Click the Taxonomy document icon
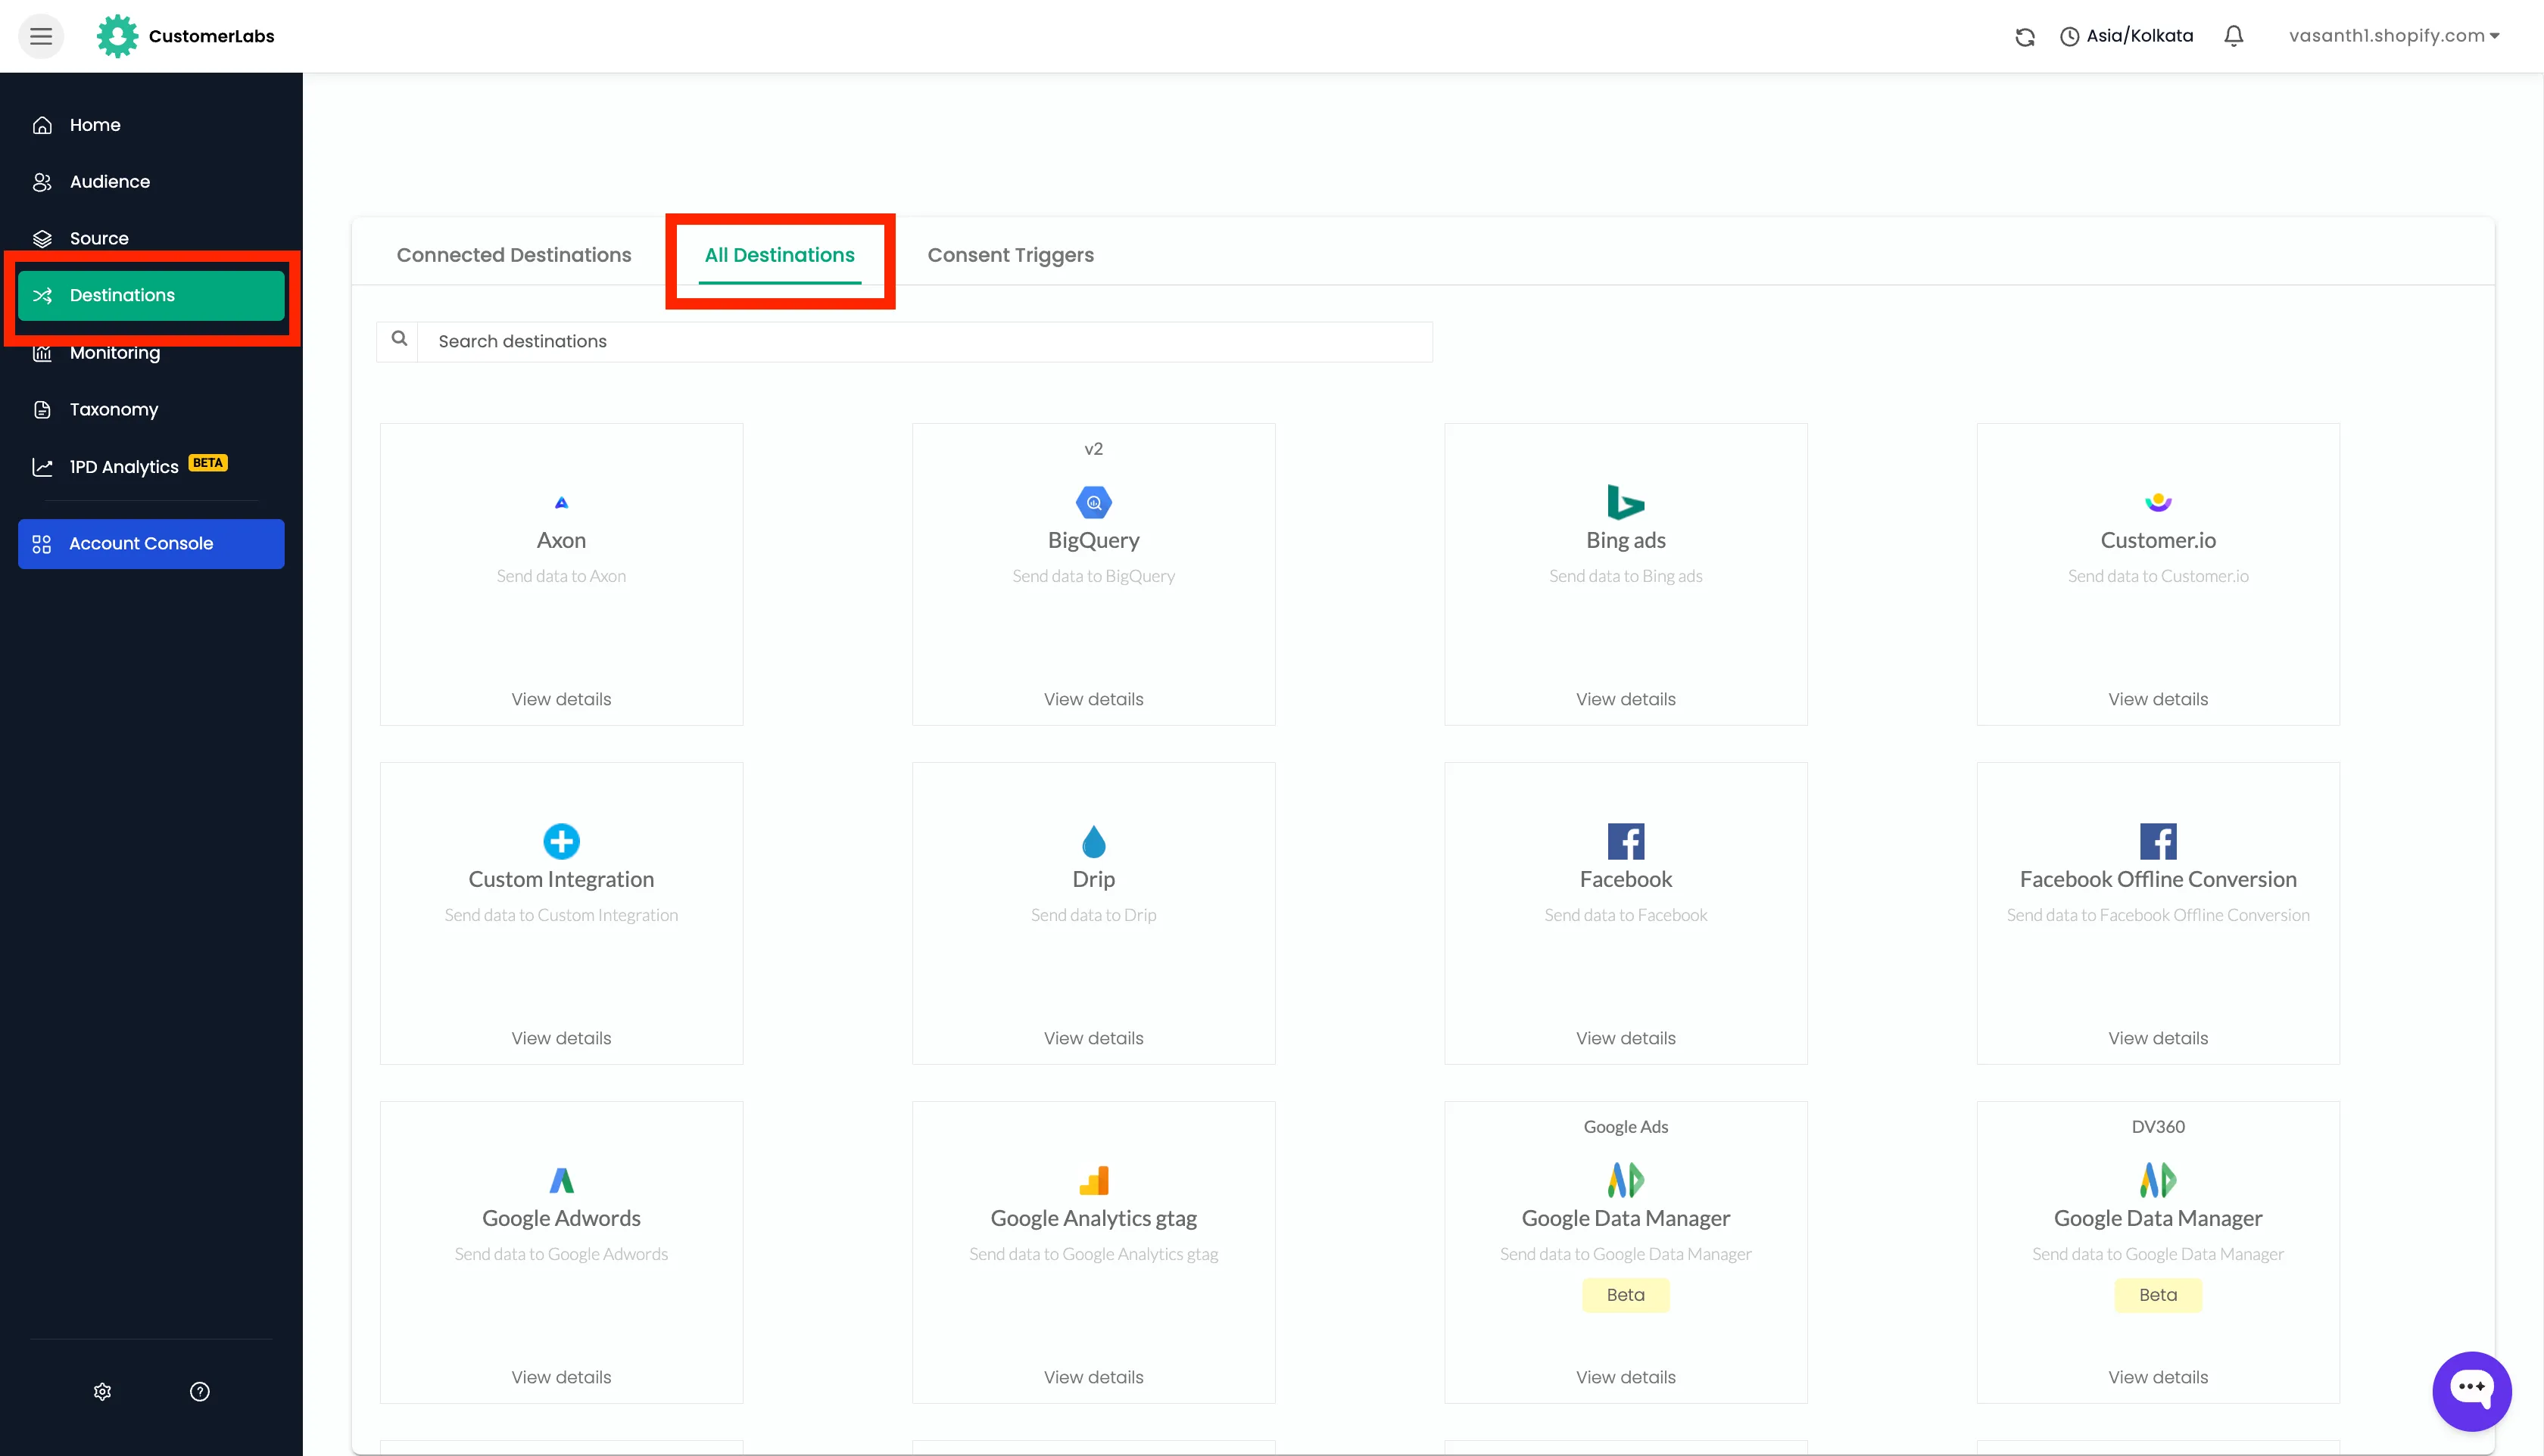This screenshot has width=2544, height=1456. (42, 409)
